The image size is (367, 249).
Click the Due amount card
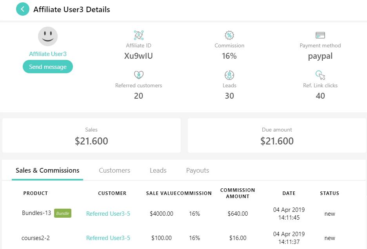click(x=277, y=135)
